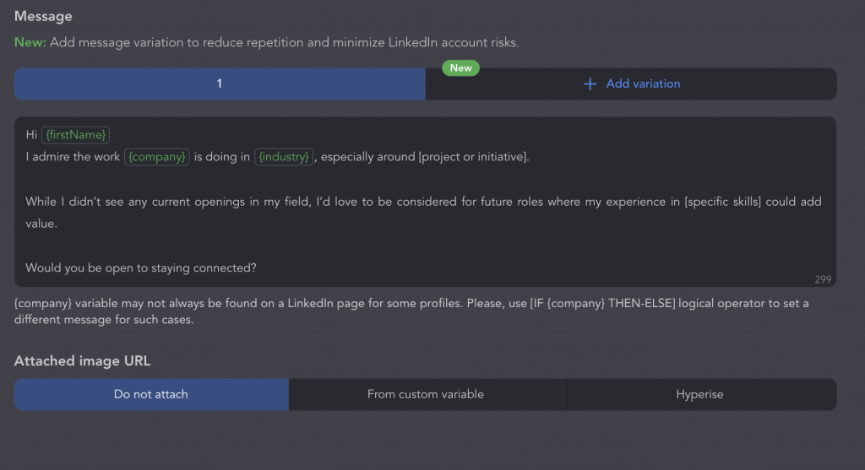Click the Message section heading
This screenshot has height=470, width=865.
pos(43,17)
